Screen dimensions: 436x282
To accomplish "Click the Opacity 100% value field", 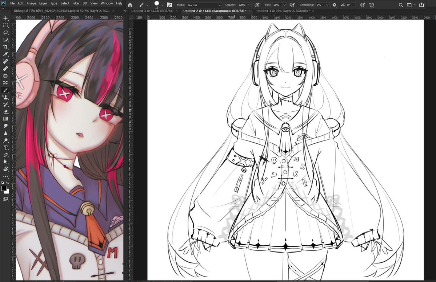I will pos(241,5).
